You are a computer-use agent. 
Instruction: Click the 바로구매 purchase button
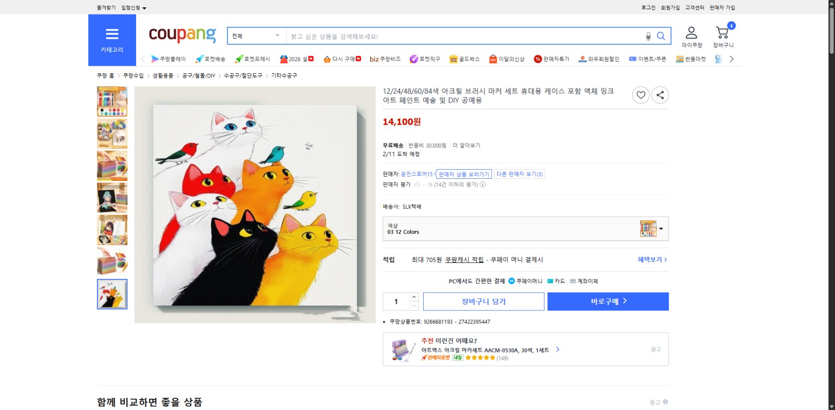(608, 301)
